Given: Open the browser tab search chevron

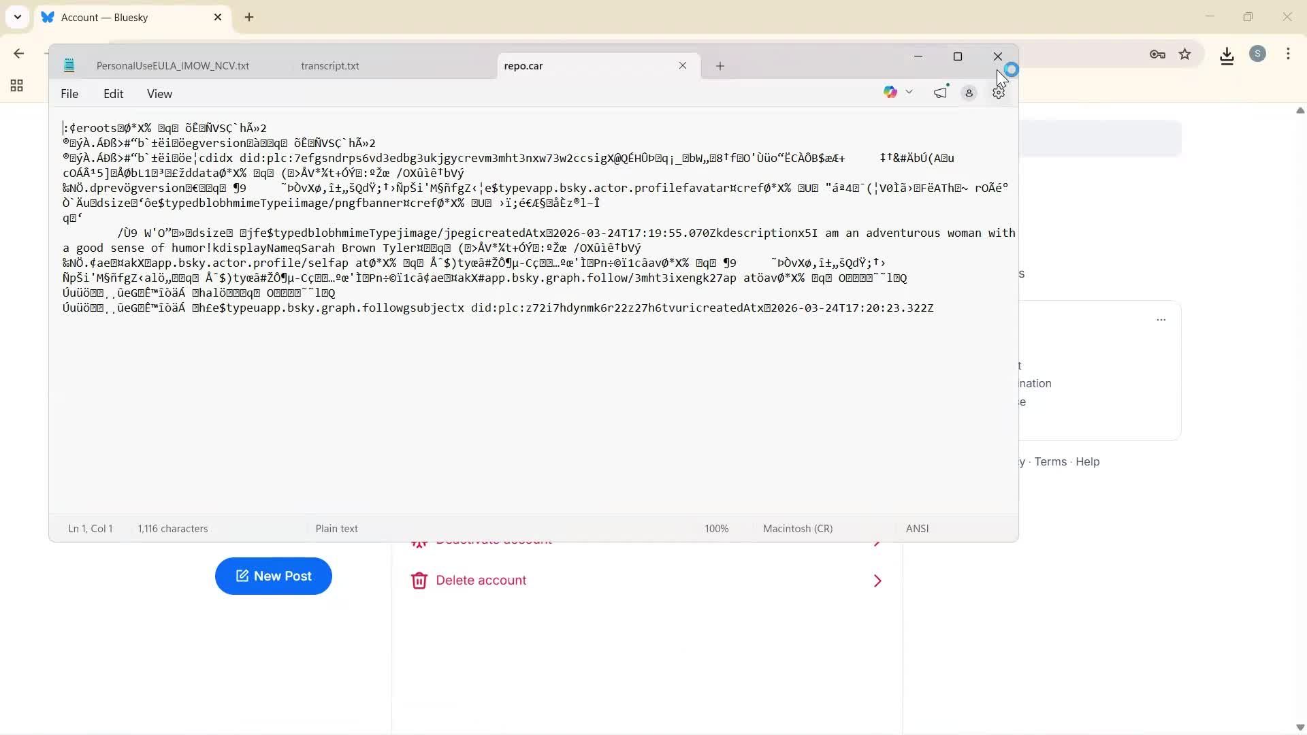Looking at the screenshot, I should pyautogui.click(x=17, y=17).
